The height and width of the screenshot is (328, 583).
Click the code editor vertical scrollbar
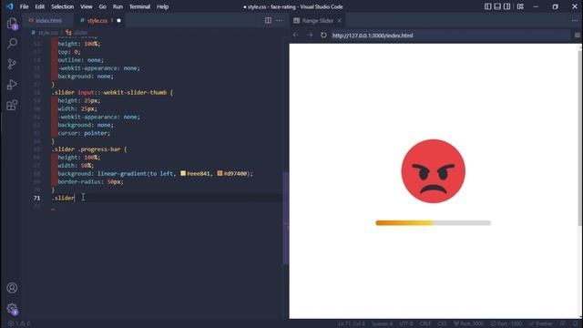pos(285,218)
